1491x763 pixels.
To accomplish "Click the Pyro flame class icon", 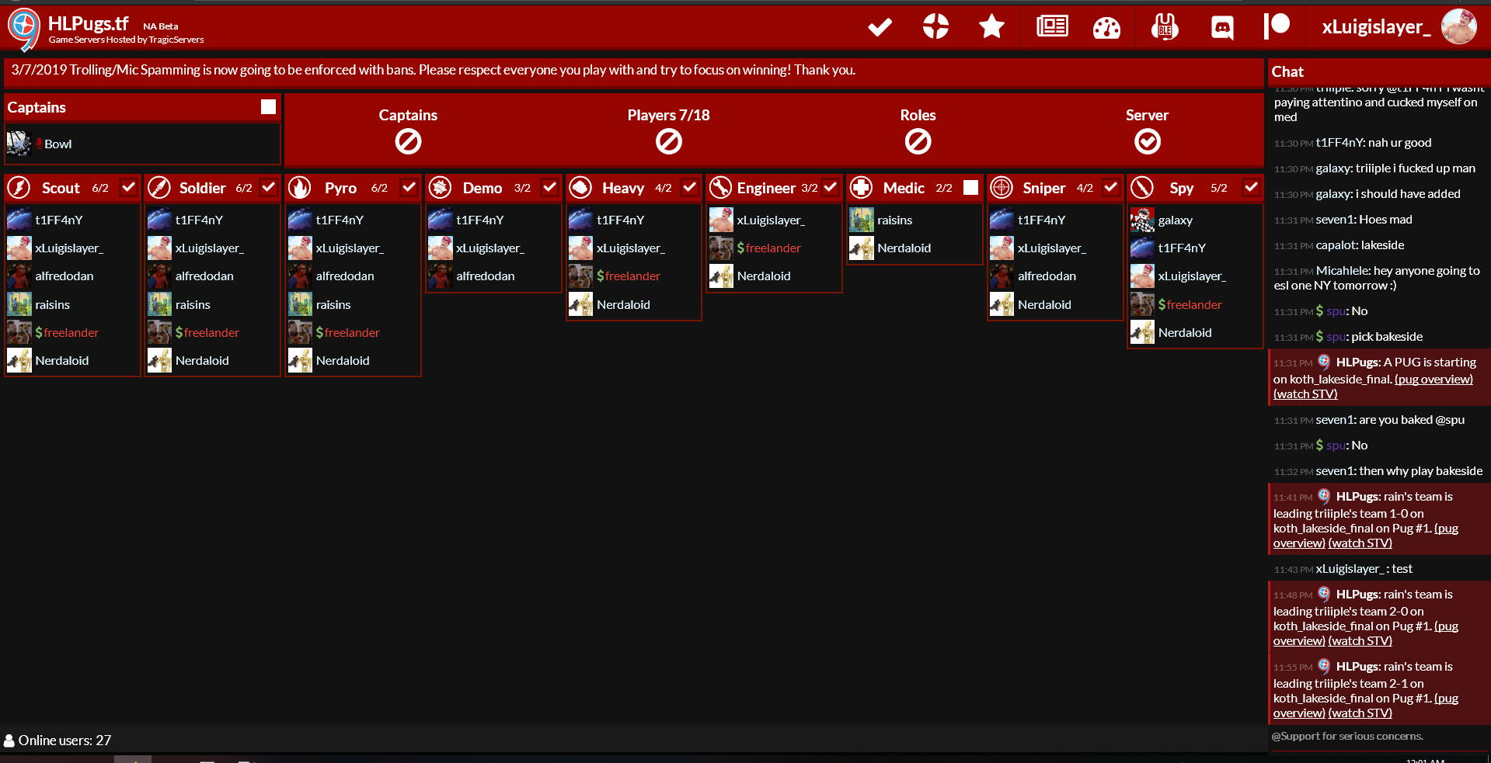I will click(299, 188).
